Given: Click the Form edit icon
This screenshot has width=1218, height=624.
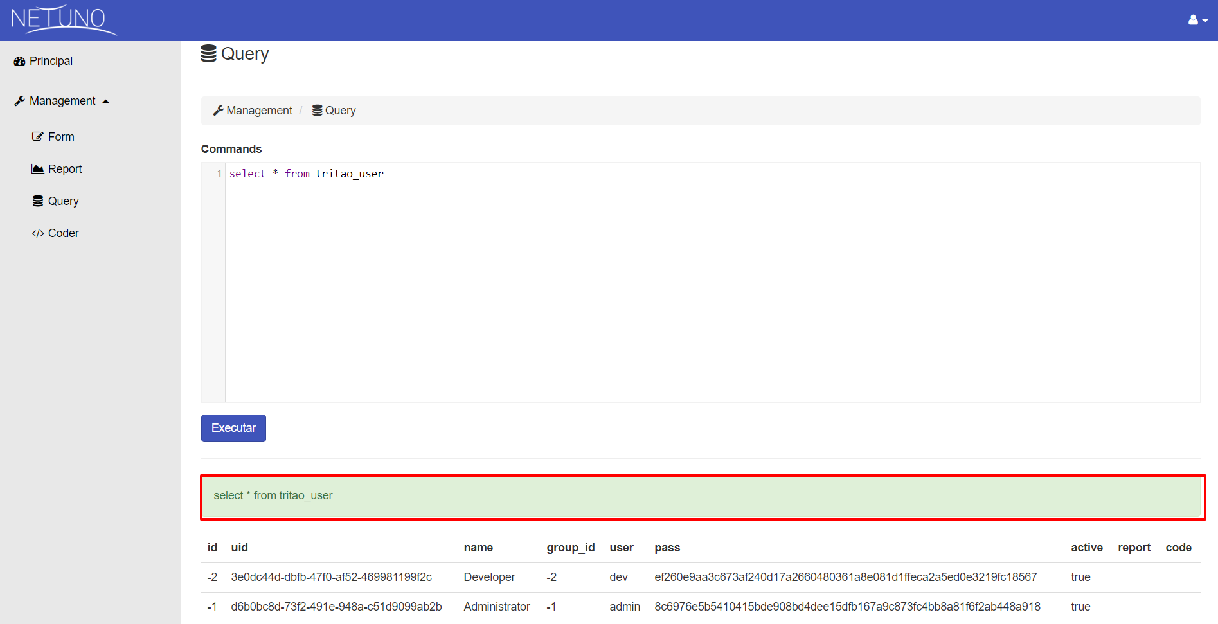Looking at the screenshot, I should coord(38,136).
